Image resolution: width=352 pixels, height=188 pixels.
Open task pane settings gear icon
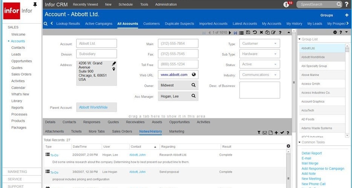click(335, 32)
